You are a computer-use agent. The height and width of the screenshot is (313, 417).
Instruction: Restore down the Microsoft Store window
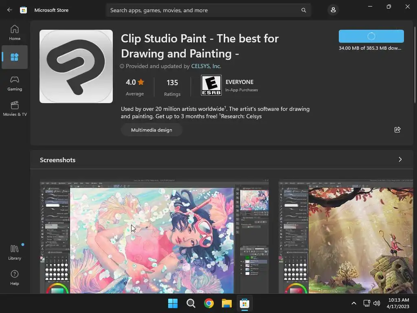pyautogui.click(x=388, y=7)
